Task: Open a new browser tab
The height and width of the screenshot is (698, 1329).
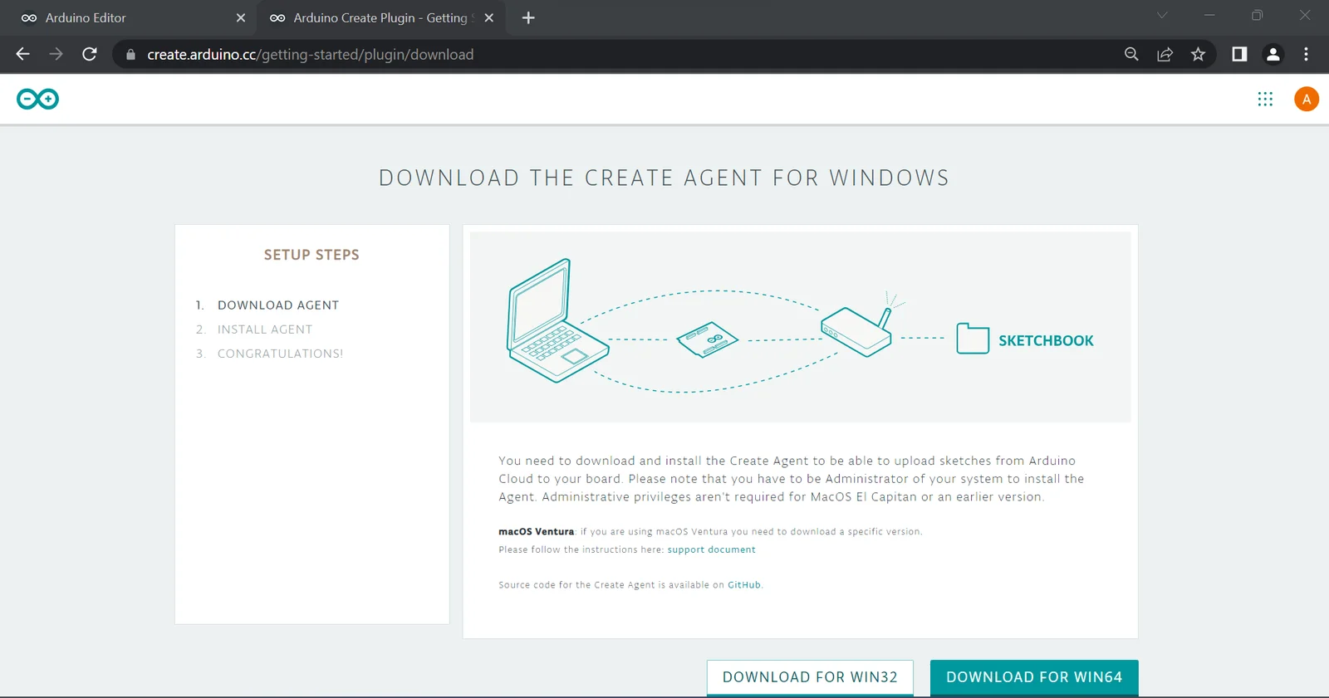Action: coord(528,18)
